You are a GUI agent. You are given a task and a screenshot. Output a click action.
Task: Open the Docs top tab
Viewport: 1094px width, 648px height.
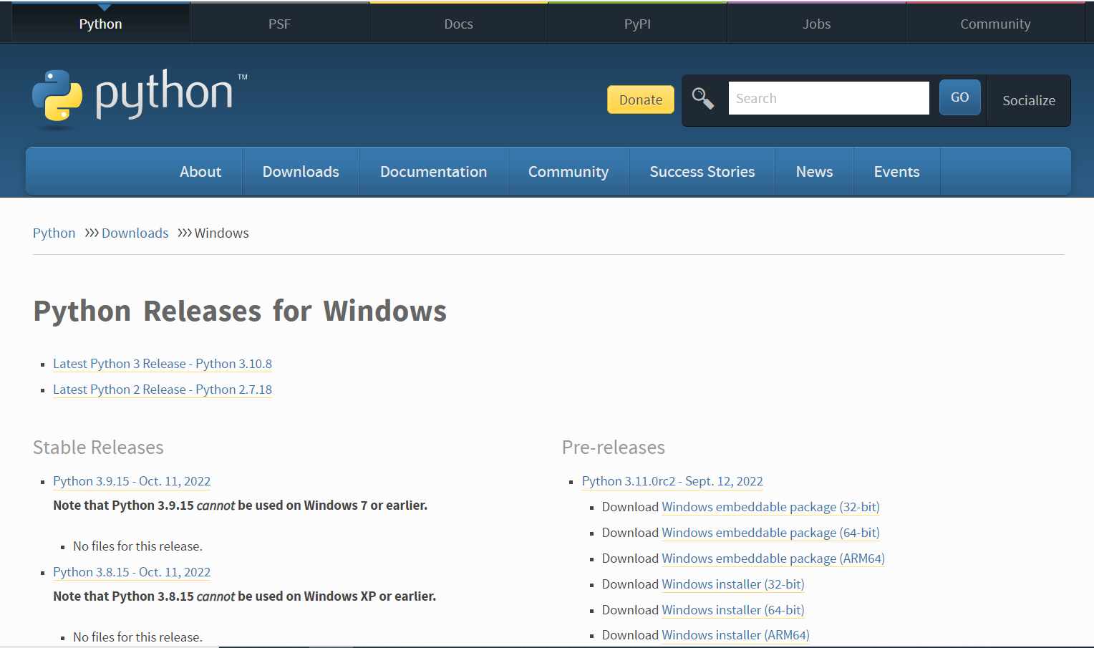[459, 24]
